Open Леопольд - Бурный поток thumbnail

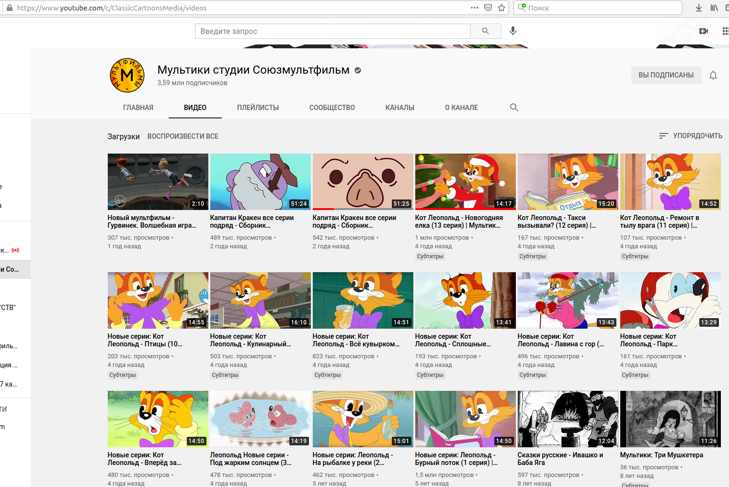click(466, 419)
